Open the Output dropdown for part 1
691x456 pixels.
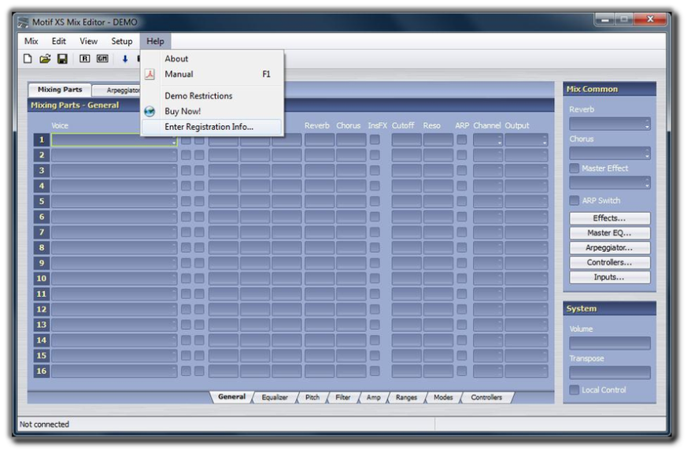pos(527,140)
